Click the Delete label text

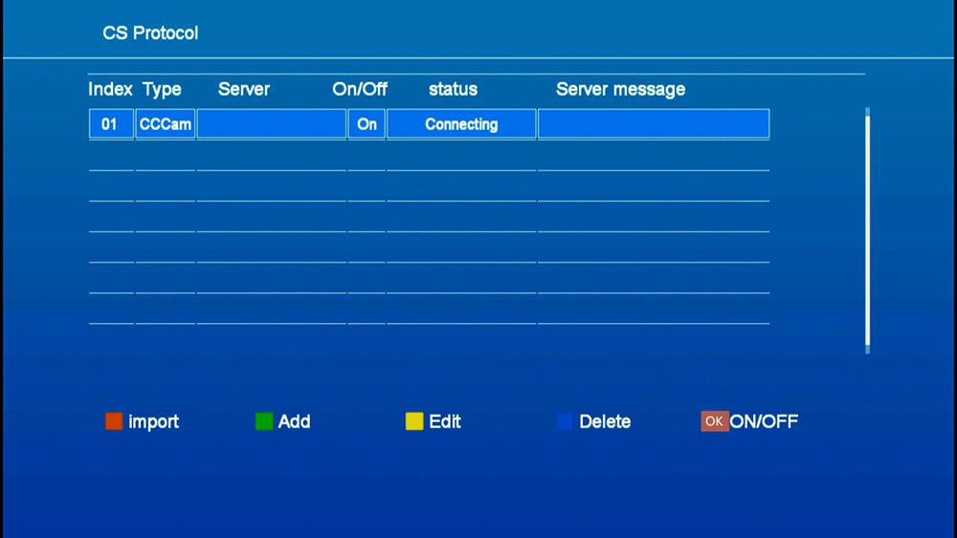[x=605, y=421]
